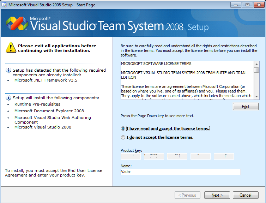The image size is (266, 203).
Task: Click the info icon beside 'Setup will install'
Action: [x=8, y=98]
